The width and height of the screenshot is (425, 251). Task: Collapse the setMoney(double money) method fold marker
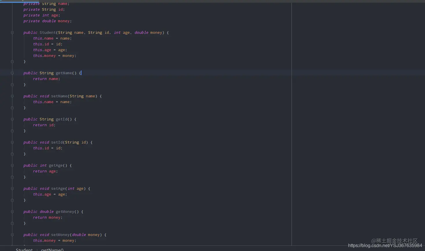(x=12, y=235)
